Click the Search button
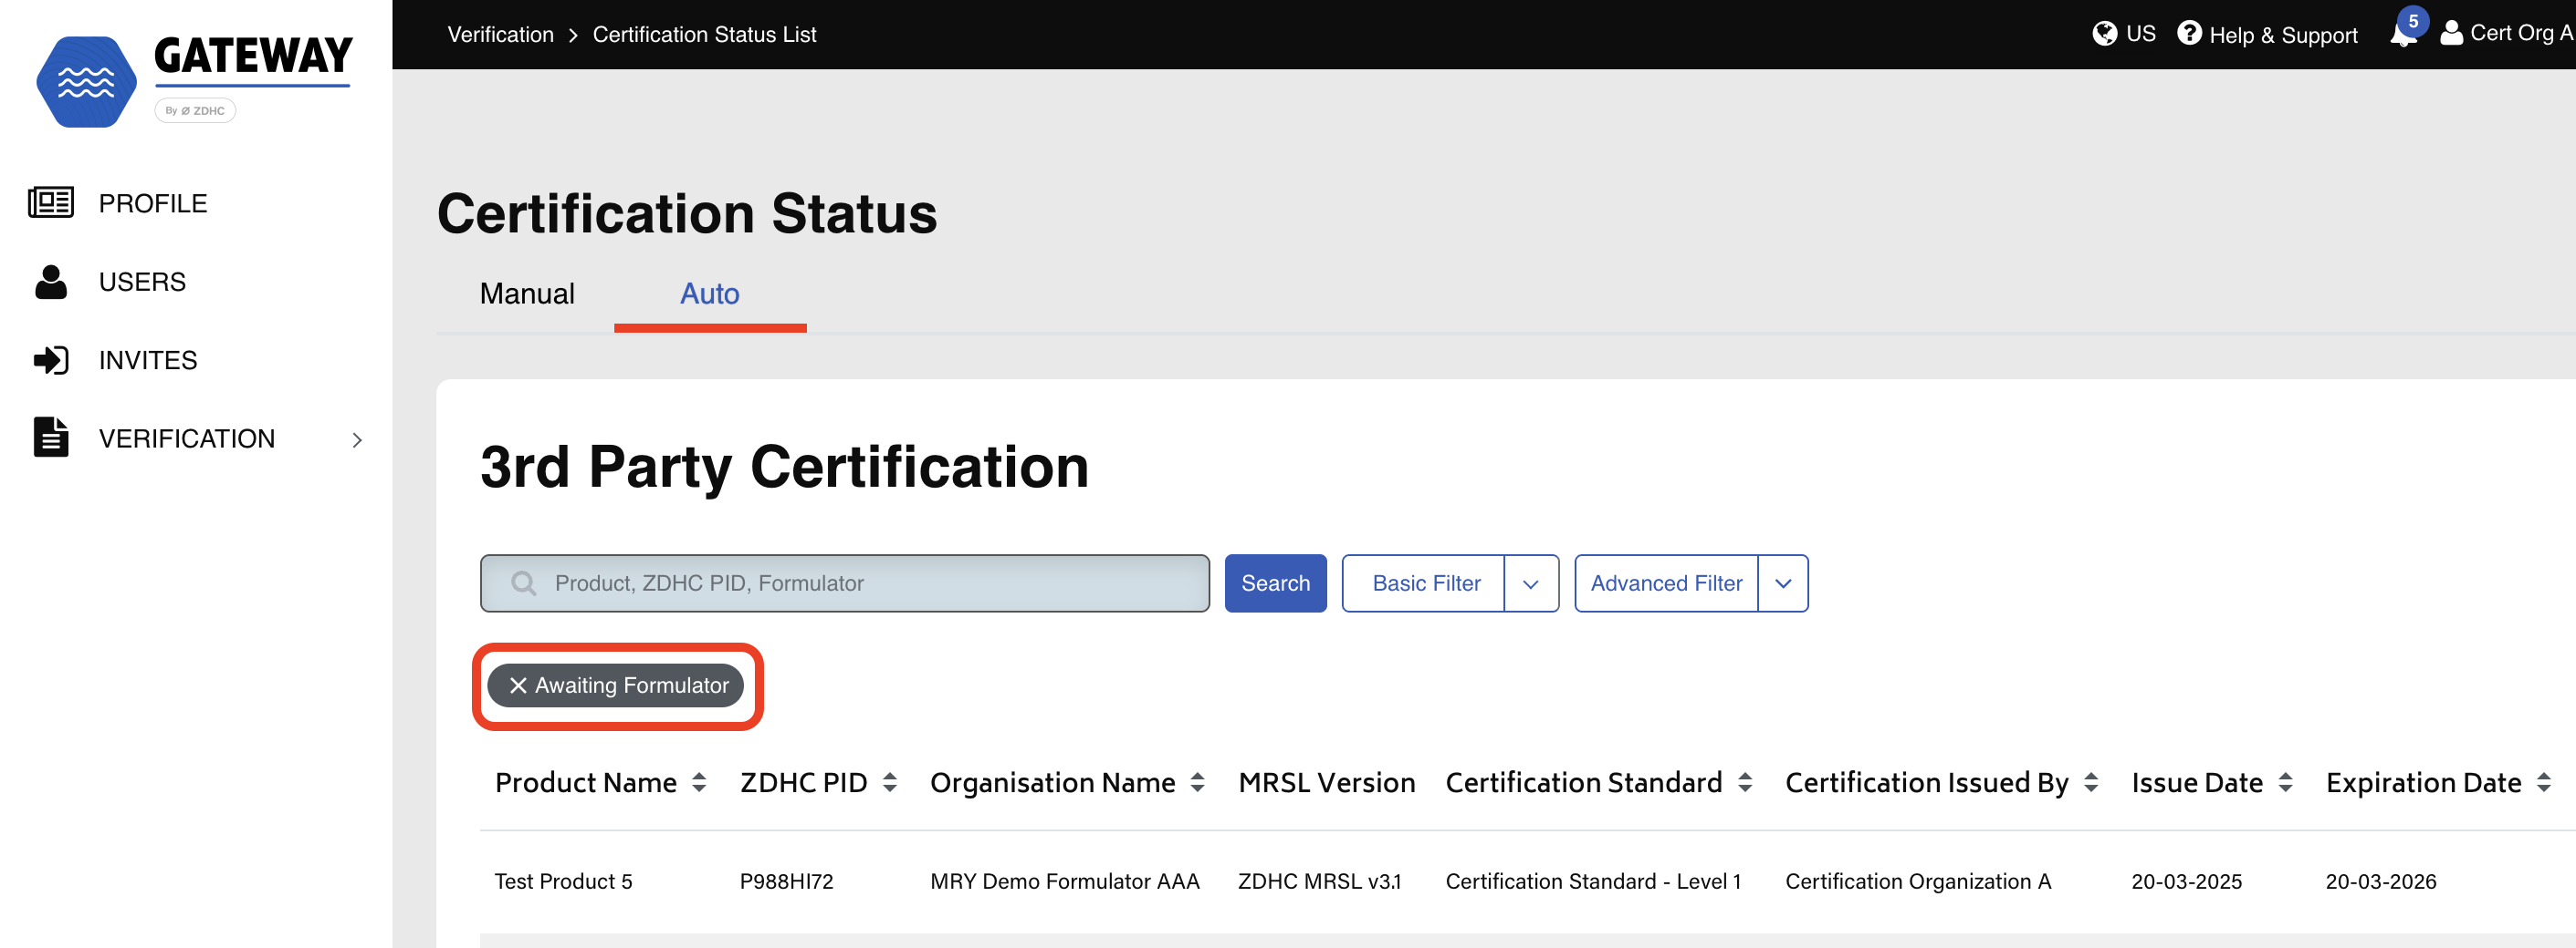The height and width of the screenshot is (948, 2576). tap(1275, 583)
